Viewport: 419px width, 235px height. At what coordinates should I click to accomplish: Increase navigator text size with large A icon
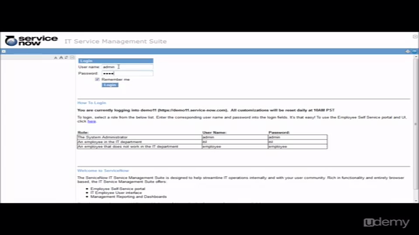[x=61, y=57]
